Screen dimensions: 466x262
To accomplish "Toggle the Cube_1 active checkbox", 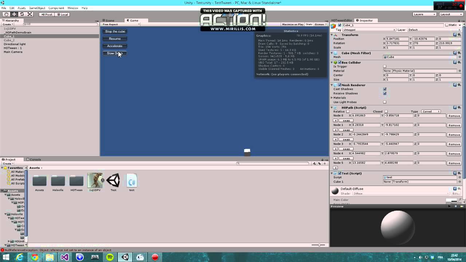I will [340, 25].
